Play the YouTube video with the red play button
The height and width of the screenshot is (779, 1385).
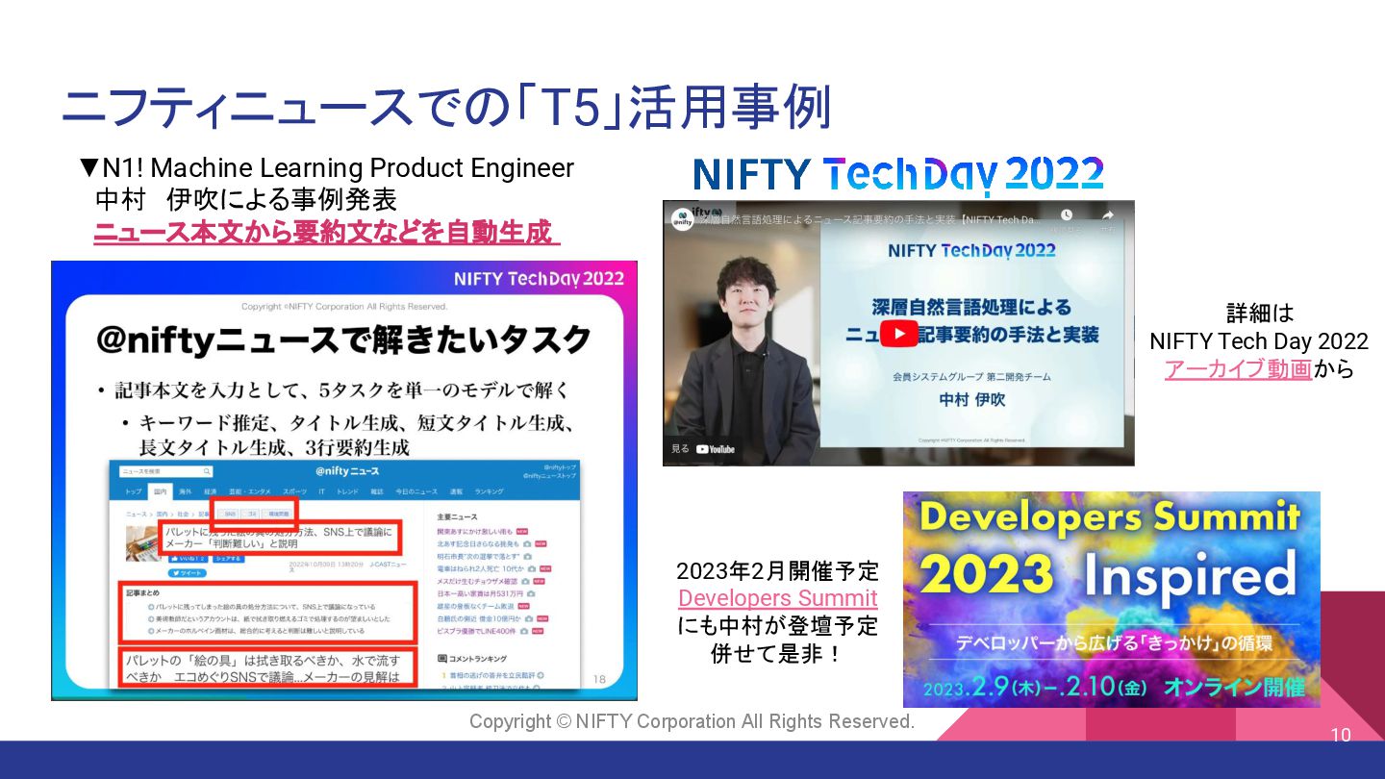[x=898, y=335]
